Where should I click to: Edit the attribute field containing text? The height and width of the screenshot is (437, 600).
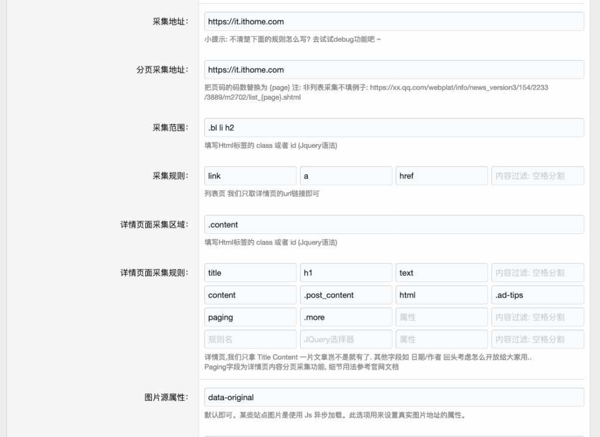coord(441,273)
